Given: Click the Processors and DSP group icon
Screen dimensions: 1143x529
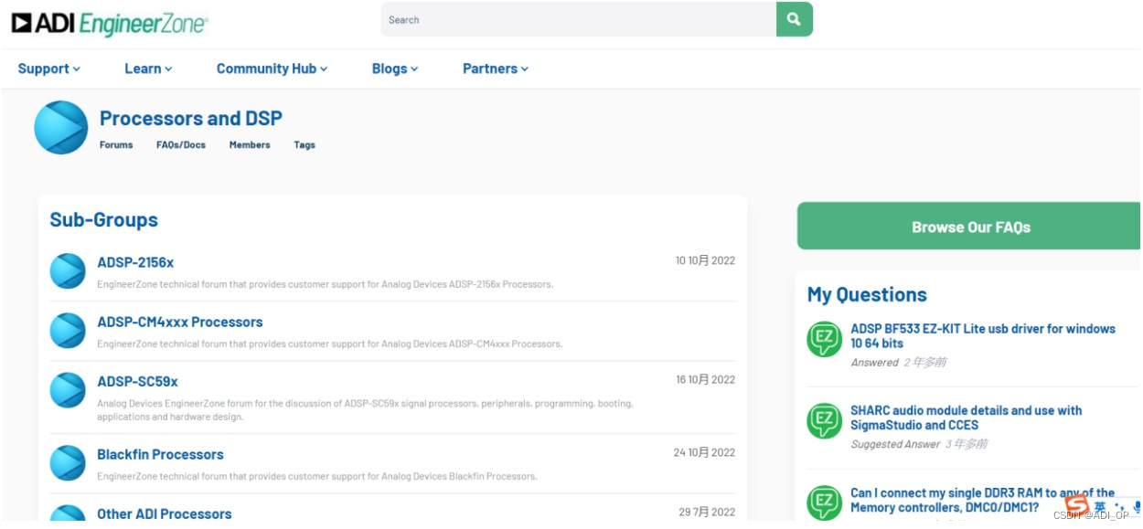Looking at the screenshot, I should click(60, 128).
